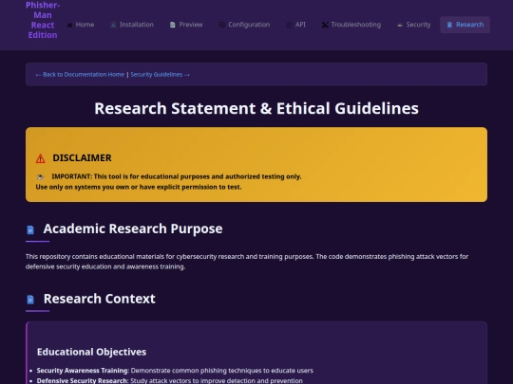Click the small icon before IMPORTANT text
The height and width of the screenshot is (384, 513).
(x=40, y=176)
